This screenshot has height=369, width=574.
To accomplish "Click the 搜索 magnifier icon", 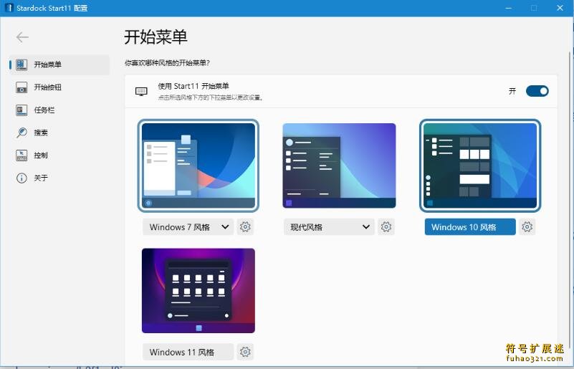I will click(x=21, y=133).
